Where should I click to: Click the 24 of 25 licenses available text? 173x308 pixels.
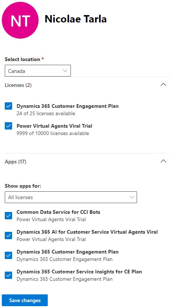click(46, 114)
